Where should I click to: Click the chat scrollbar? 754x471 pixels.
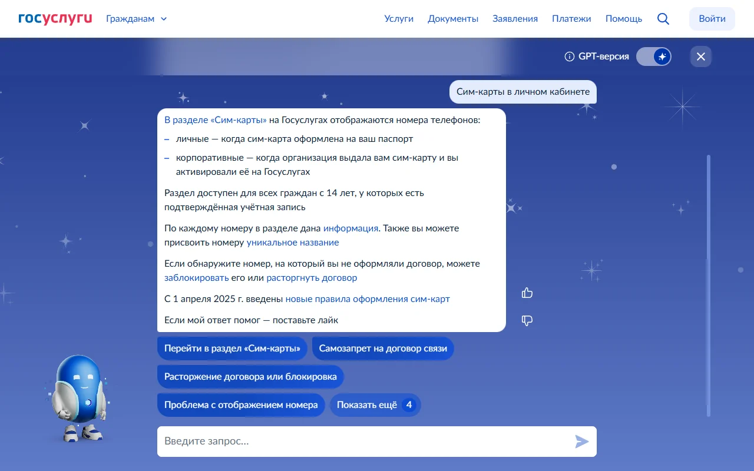[x=709, y=286]
